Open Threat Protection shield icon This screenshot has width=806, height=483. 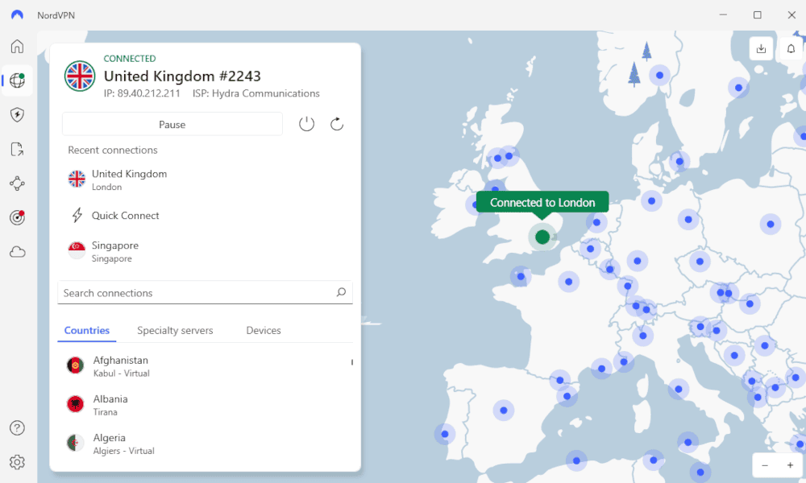[17, 114]
